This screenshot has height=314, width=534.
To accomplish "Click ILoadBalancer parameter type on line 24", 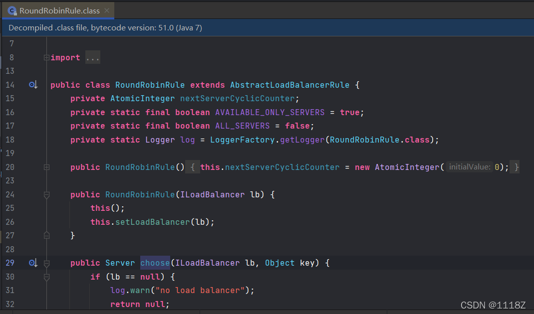I will [x=212, y=194].
